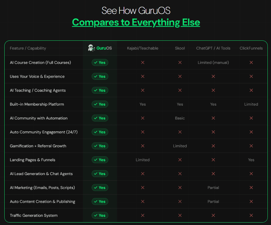271x225 pixels.
Task: Select the Kajabi/Teachable column header
Action: coord(143,48)
